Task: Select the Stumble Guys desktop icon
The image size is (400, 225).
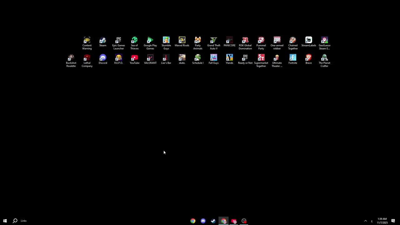Action: point(166,43)
